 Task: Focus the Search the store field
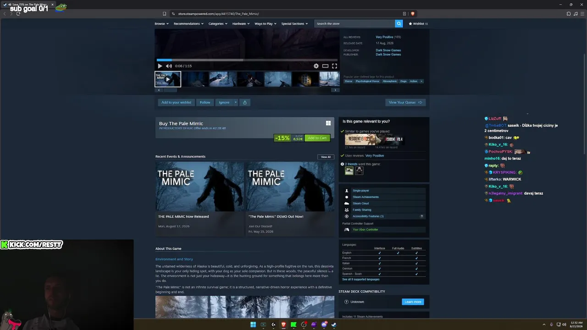(x=355, y=24)
